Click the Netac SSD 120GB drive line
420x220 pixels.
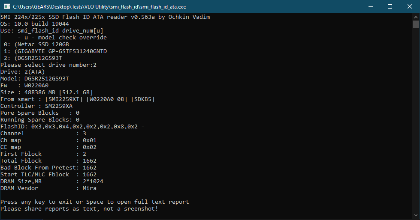coord(36,45)
